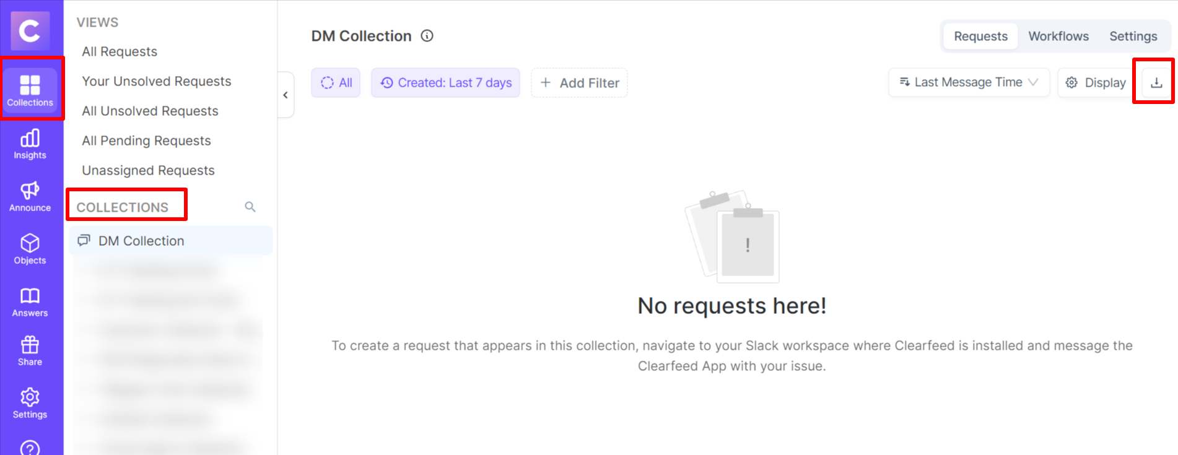Click the info icon beside DM Collection
Image resolution: width=1178 pixels, height=455 pixels.
427,36
